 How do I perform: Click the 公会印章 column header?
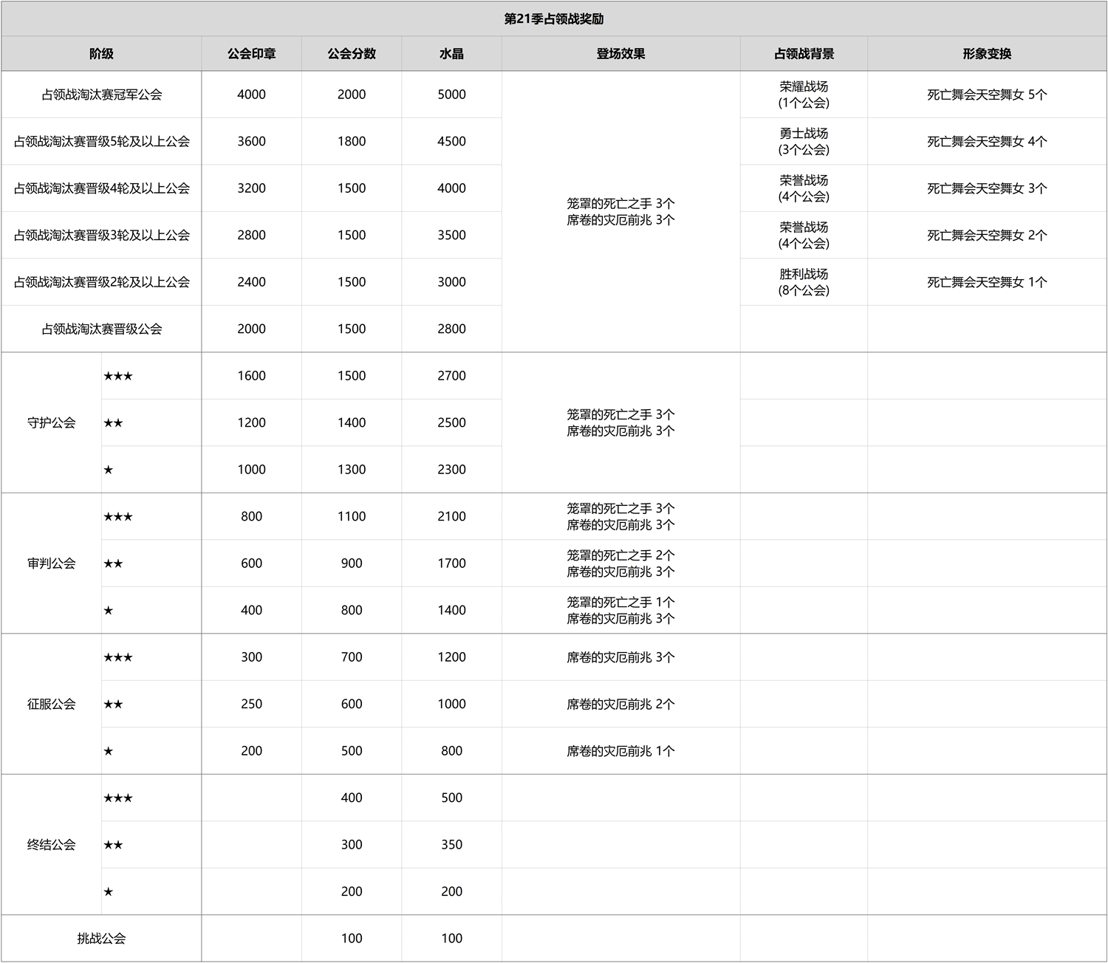[x=251, y=54]
